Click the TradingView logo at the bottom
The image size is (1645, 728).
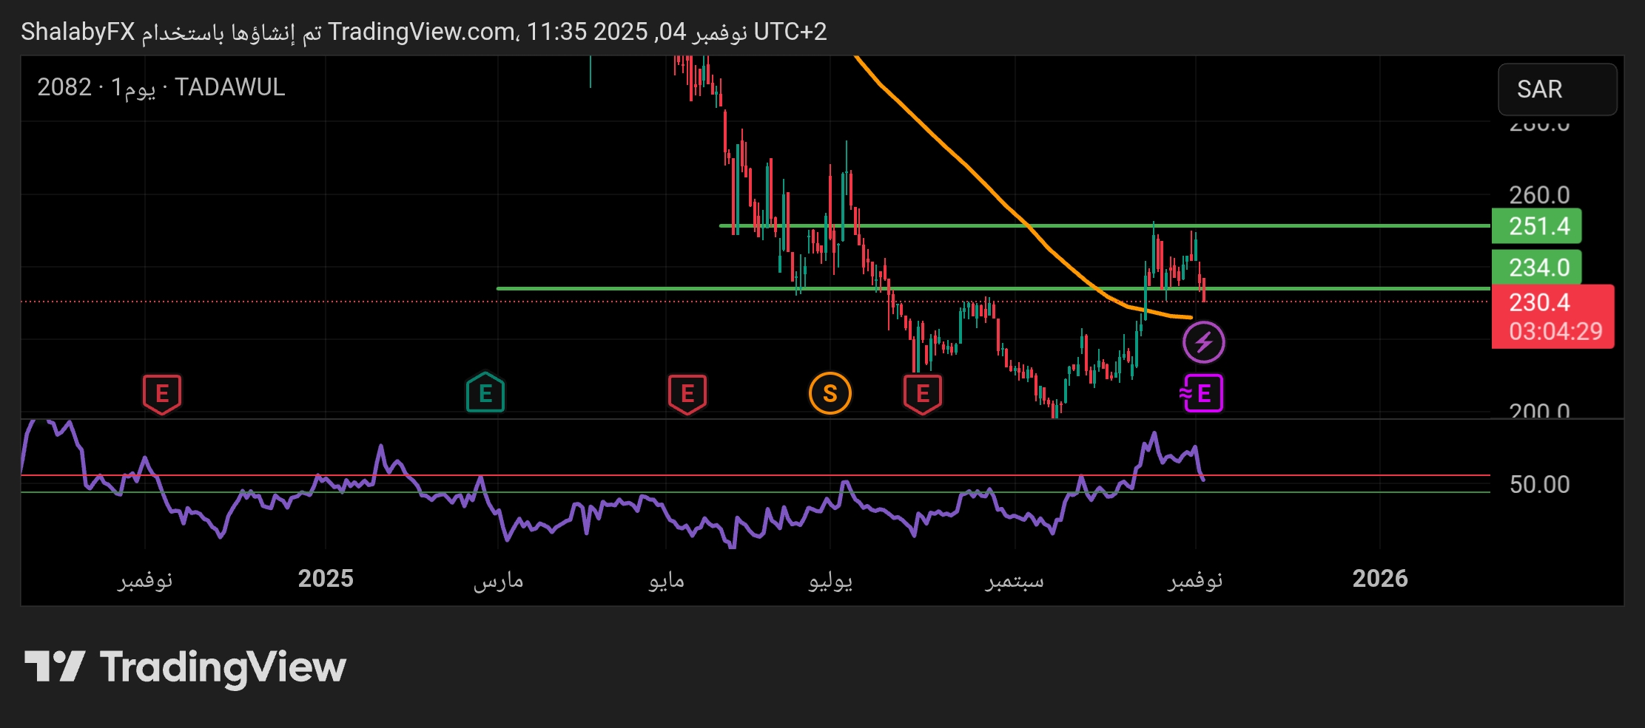(x=185, y=667)
